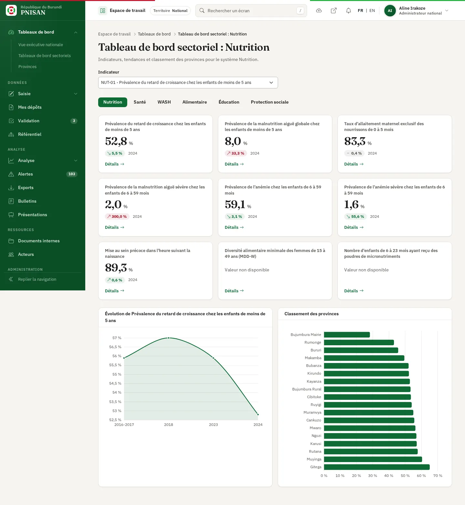Click the Documents internes folder icon
The width and height of the screenshot is (465, 505).
pos(11,241)
